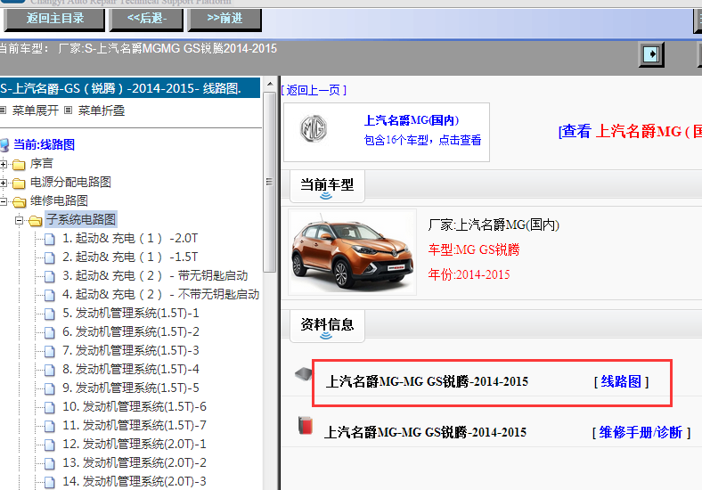This screenshot has width=702, height=490.
Task: Click the 序言 folder icon
Action: [x=19, y=165]
